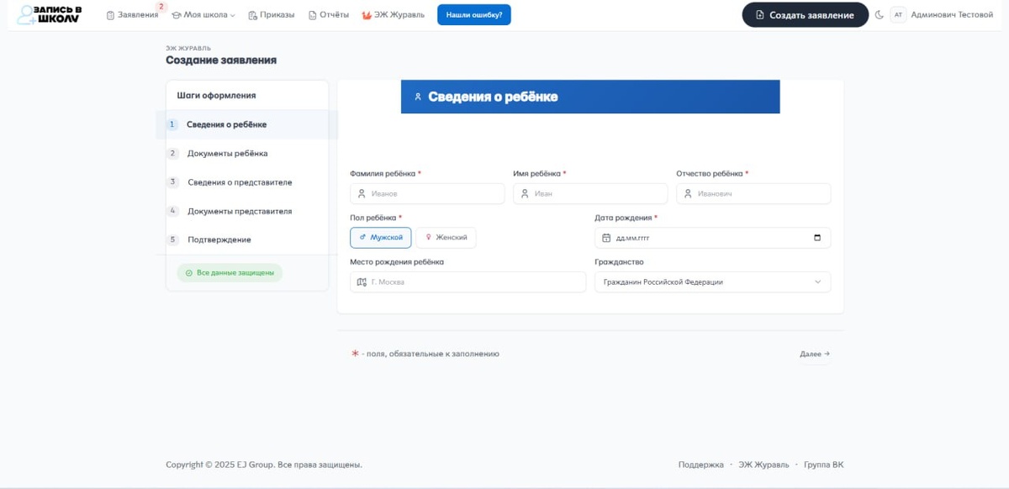Open the date picker calendar icon
Screen dimensions: 1009x489
[817, 238]
